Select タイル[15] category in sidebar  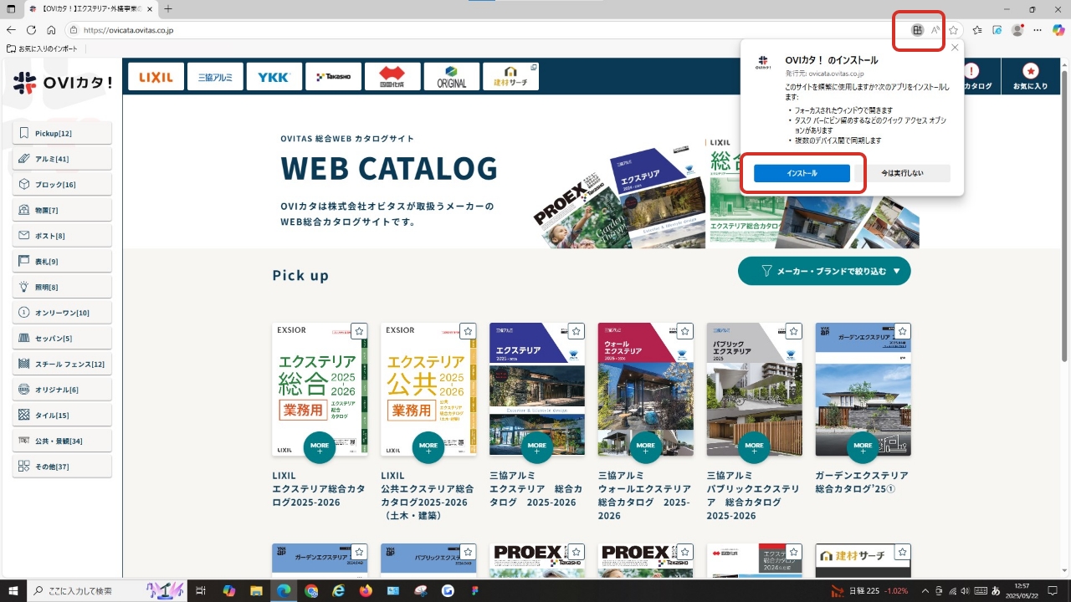pyautogui.click(x=62, y=416)
